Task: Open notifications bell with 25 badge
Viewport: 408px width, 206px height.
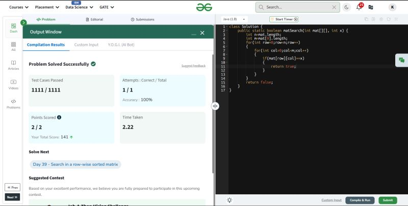Action: pos(359,7)
